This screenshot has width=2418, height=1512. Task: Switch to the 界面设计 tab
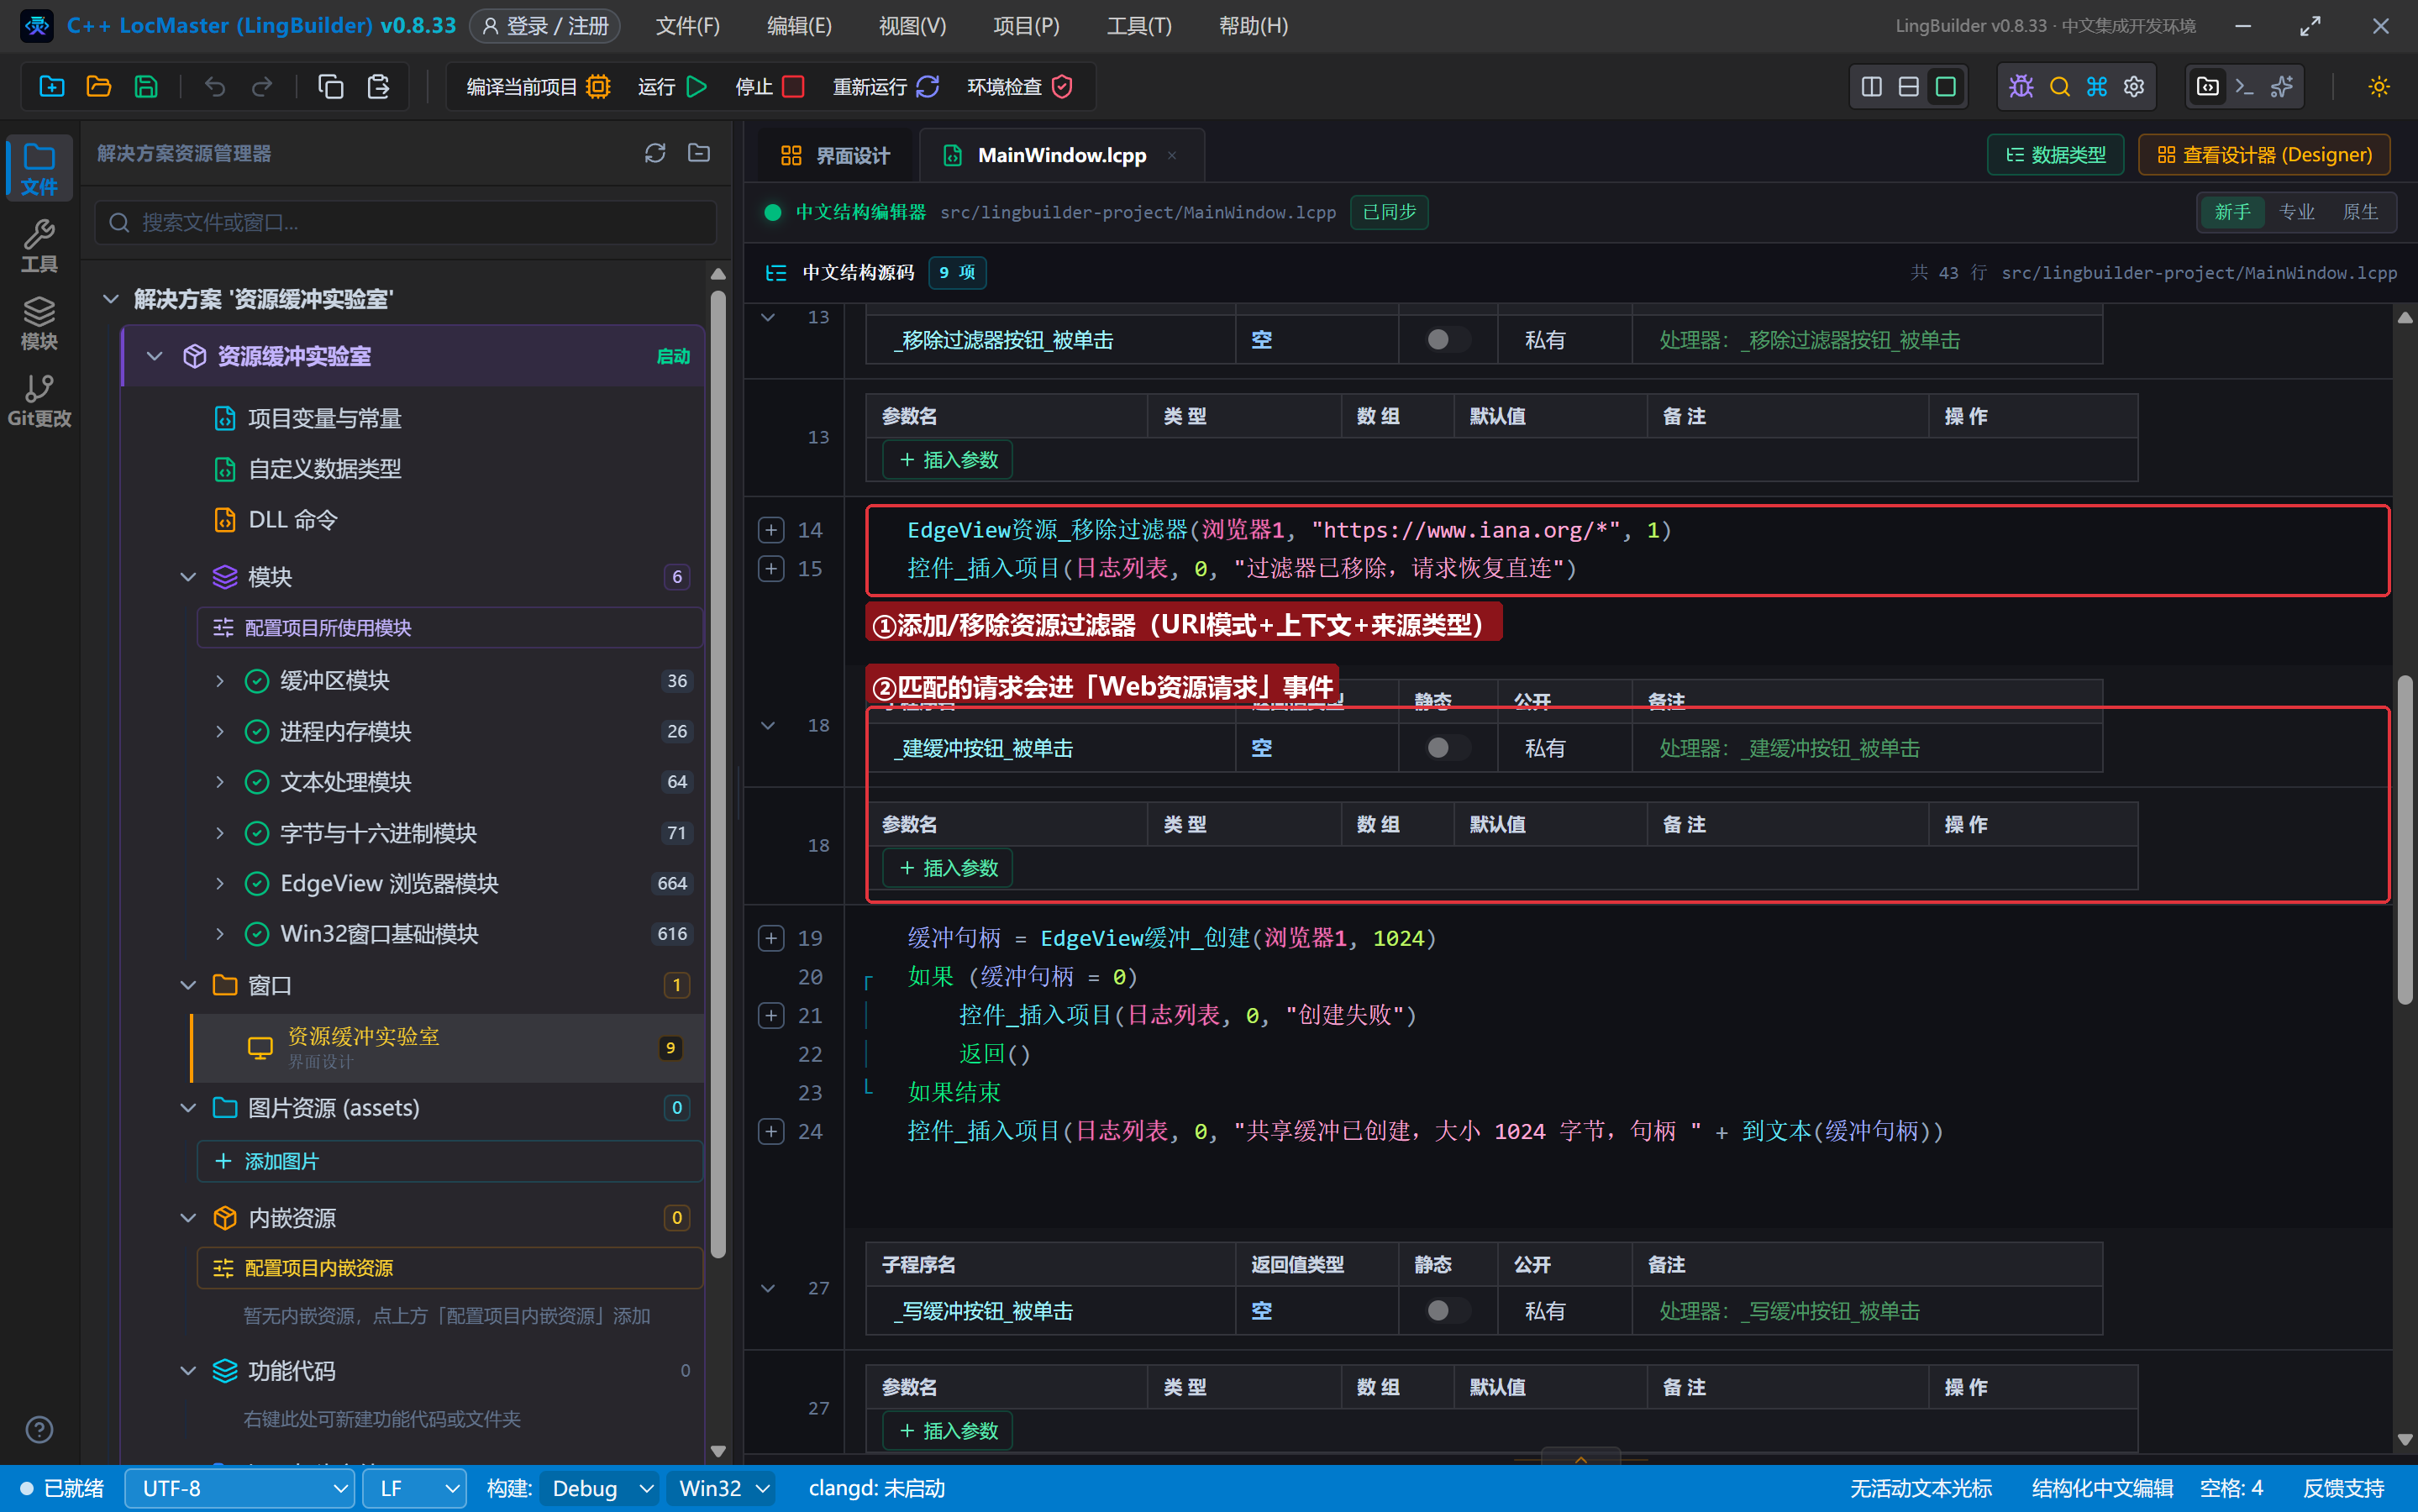click(x=835, y=155)
